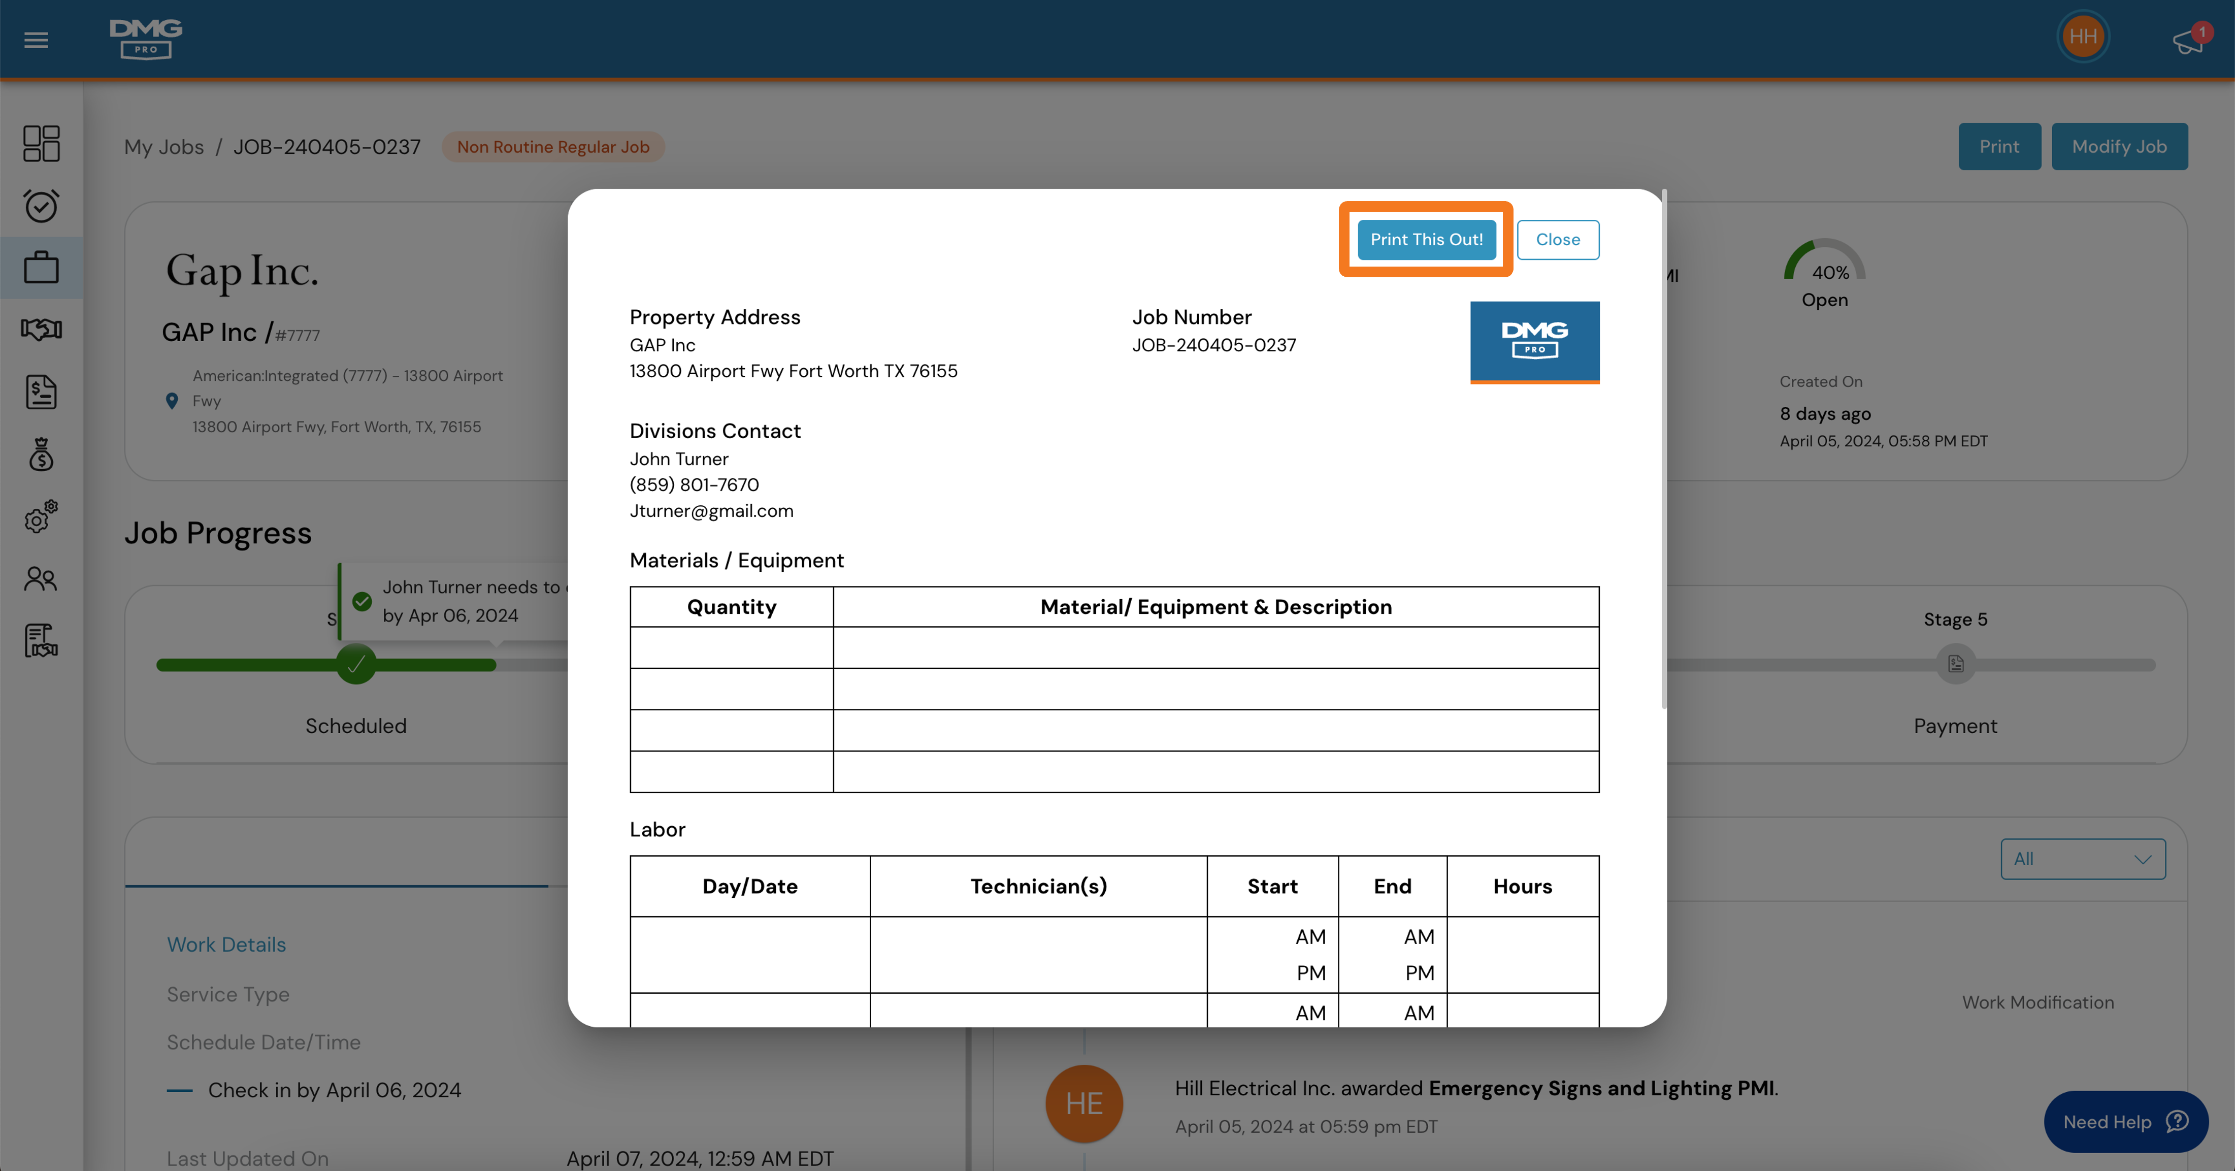The image size is (2236, 1173).
Task: Open the dashboard grid icon in sidebar
Action: (x=41, y=143)
